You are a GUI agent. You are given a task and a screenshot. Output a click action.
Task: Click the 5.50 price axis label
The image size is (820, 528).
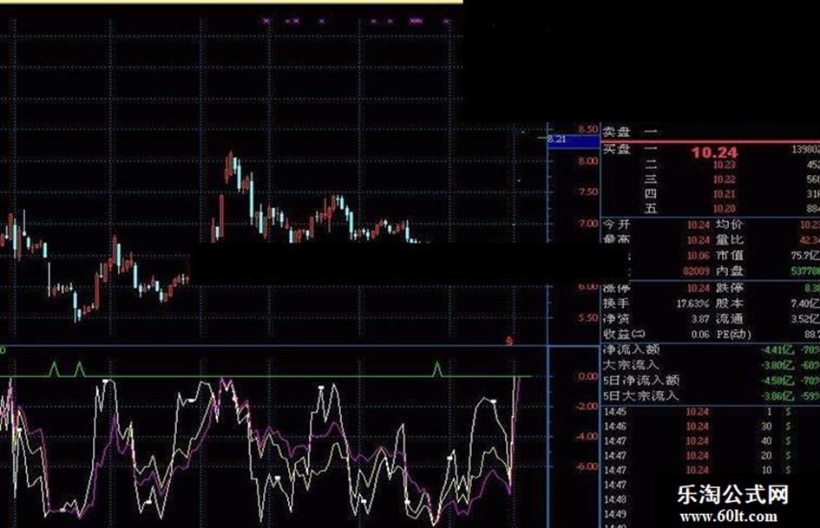point(587,318)
